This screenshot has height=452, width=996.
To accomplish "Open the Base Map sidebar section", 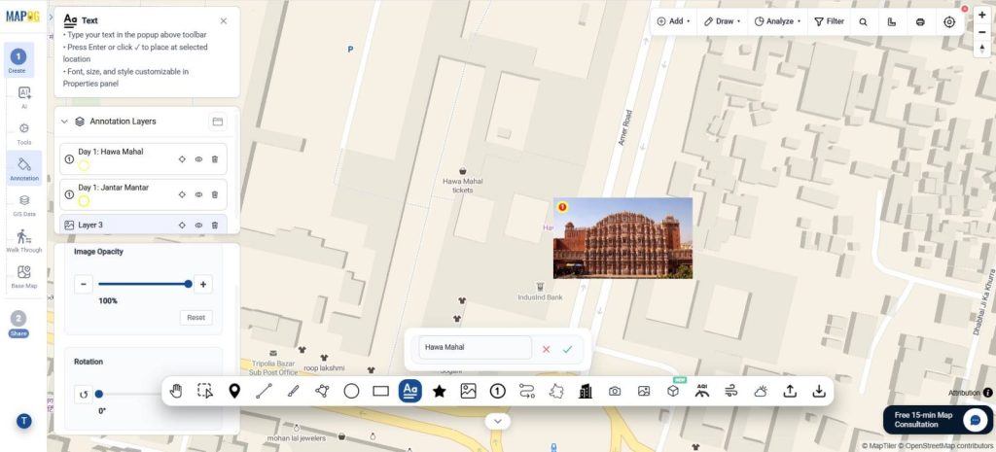I will coord(24,276).
